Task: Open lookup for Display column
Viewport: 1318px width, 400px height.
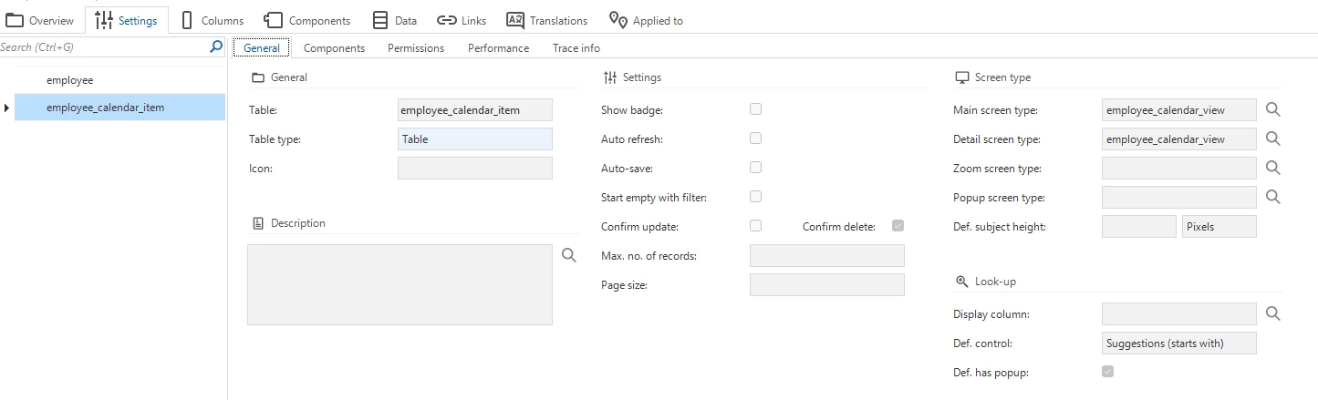Action: click(x=1273, y=314)
